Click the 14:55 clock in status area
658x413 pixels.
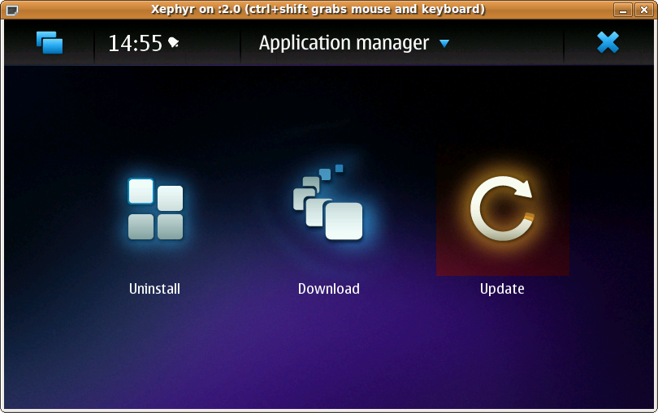(135, 43)
